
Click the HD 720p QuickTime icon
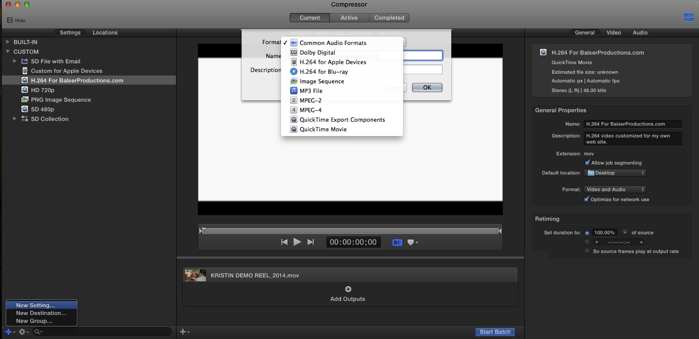[x=25, y=90]
